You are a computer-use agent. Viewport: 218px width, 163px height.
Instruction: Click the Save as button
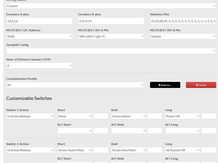[x=165, y=85]
